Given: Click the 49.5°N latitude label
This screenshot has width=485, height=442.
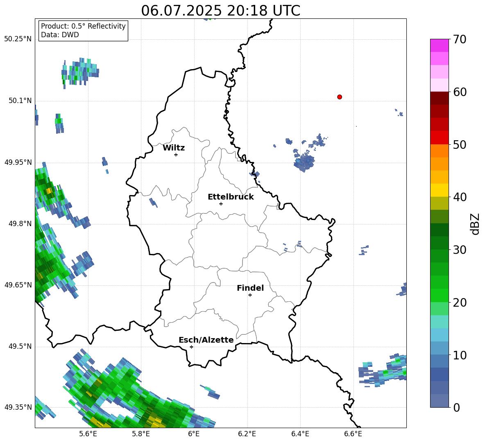Looking at the screenshot, I should pos(20,346).
